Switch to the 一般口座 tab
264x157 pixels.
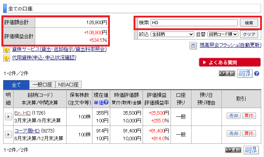[x=43, y=84]
